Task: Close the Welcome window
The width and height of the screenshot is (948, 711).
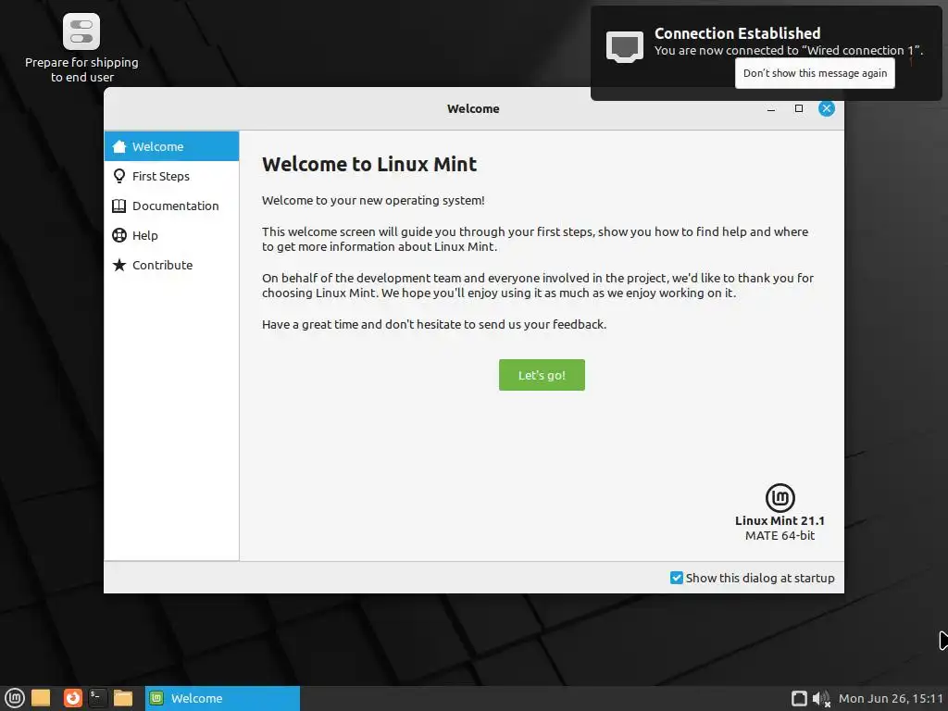Action: [827, 109]
